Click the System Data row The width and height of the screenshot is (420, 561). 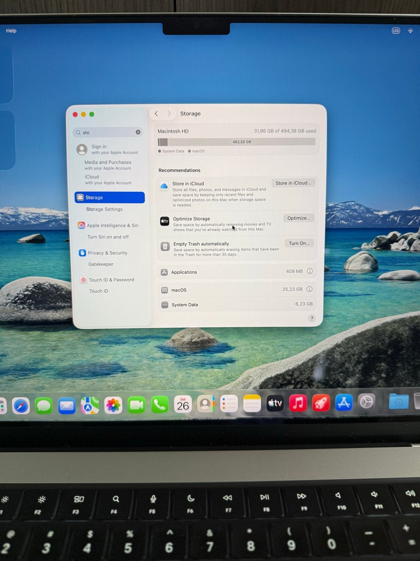[x=237, y=304]
